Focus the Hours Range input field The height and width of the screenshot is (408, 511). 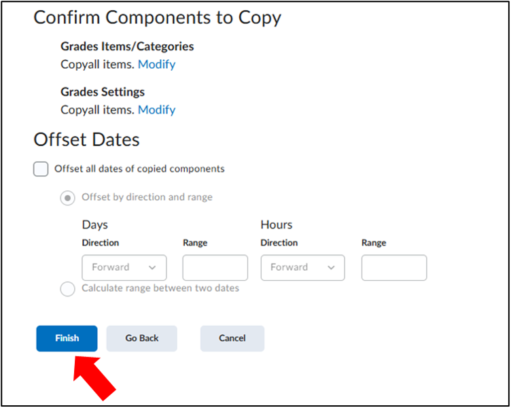(x=394, y=268)
